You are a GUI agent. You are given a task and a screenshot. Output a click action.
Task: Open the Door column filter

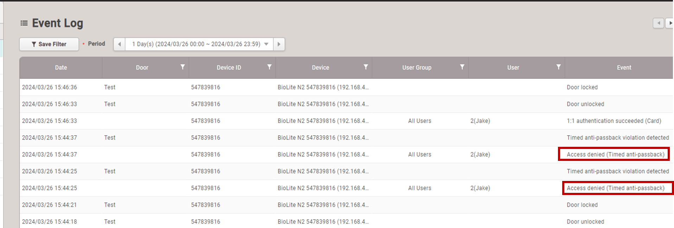click(x=182, y=67)
